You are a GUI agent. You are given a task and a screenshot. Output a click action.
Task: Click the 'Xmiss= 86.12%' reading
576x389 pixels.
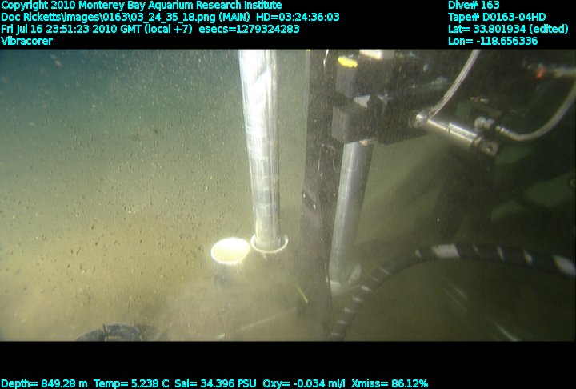pos(390,383)
